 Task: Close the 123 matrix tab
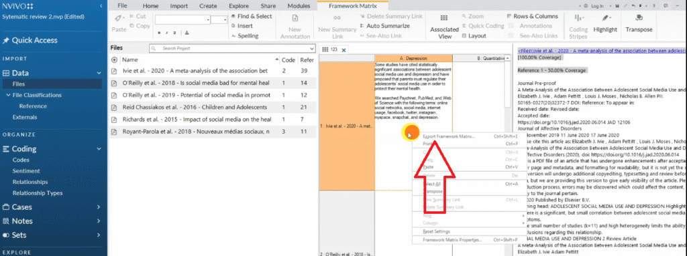(344, 50)
